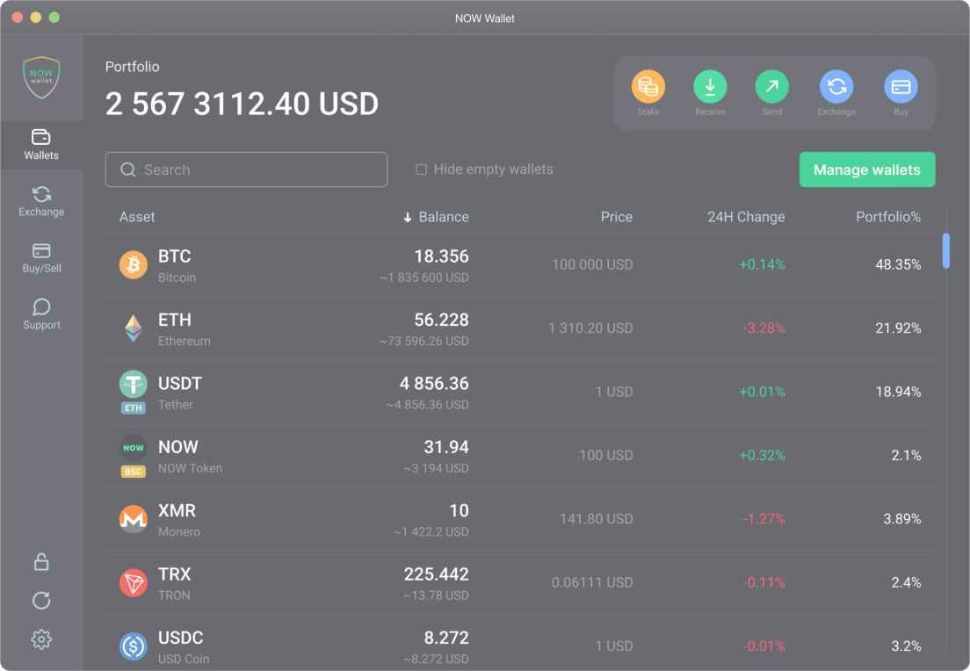
Task: Select the TRX asset name
Action: [175, 575]
